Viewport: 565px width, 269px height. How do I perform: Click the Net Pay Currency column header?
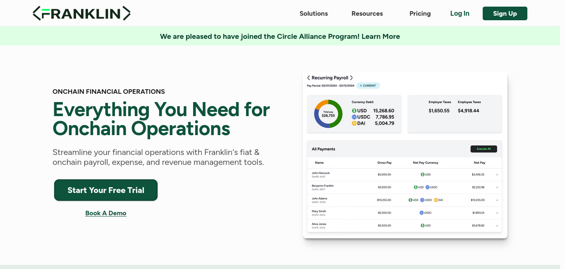[426, 163]
